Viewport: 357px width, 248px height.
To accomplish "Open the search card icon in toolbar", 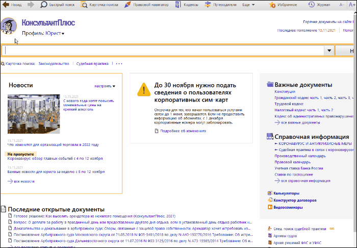I will (x=84, y=5).
